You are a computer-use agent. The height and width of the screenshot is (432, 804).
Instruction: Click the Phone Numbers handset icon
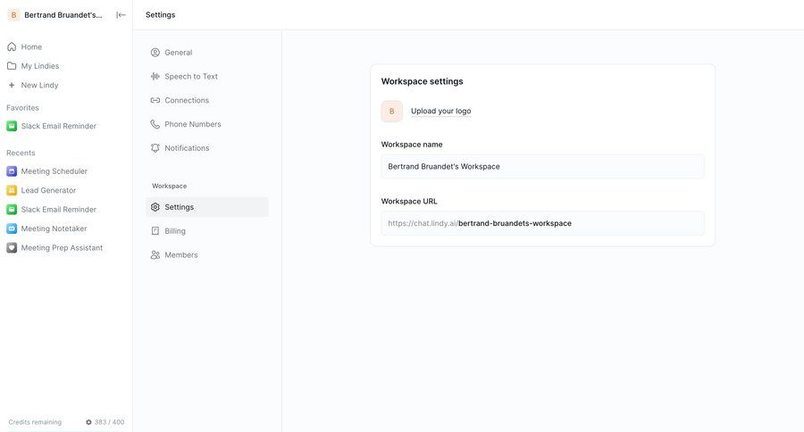point(155,124)
